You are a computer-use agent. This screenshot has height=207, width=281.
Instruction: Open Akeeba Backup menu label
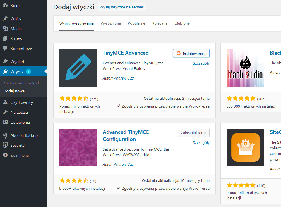[24, 136]
